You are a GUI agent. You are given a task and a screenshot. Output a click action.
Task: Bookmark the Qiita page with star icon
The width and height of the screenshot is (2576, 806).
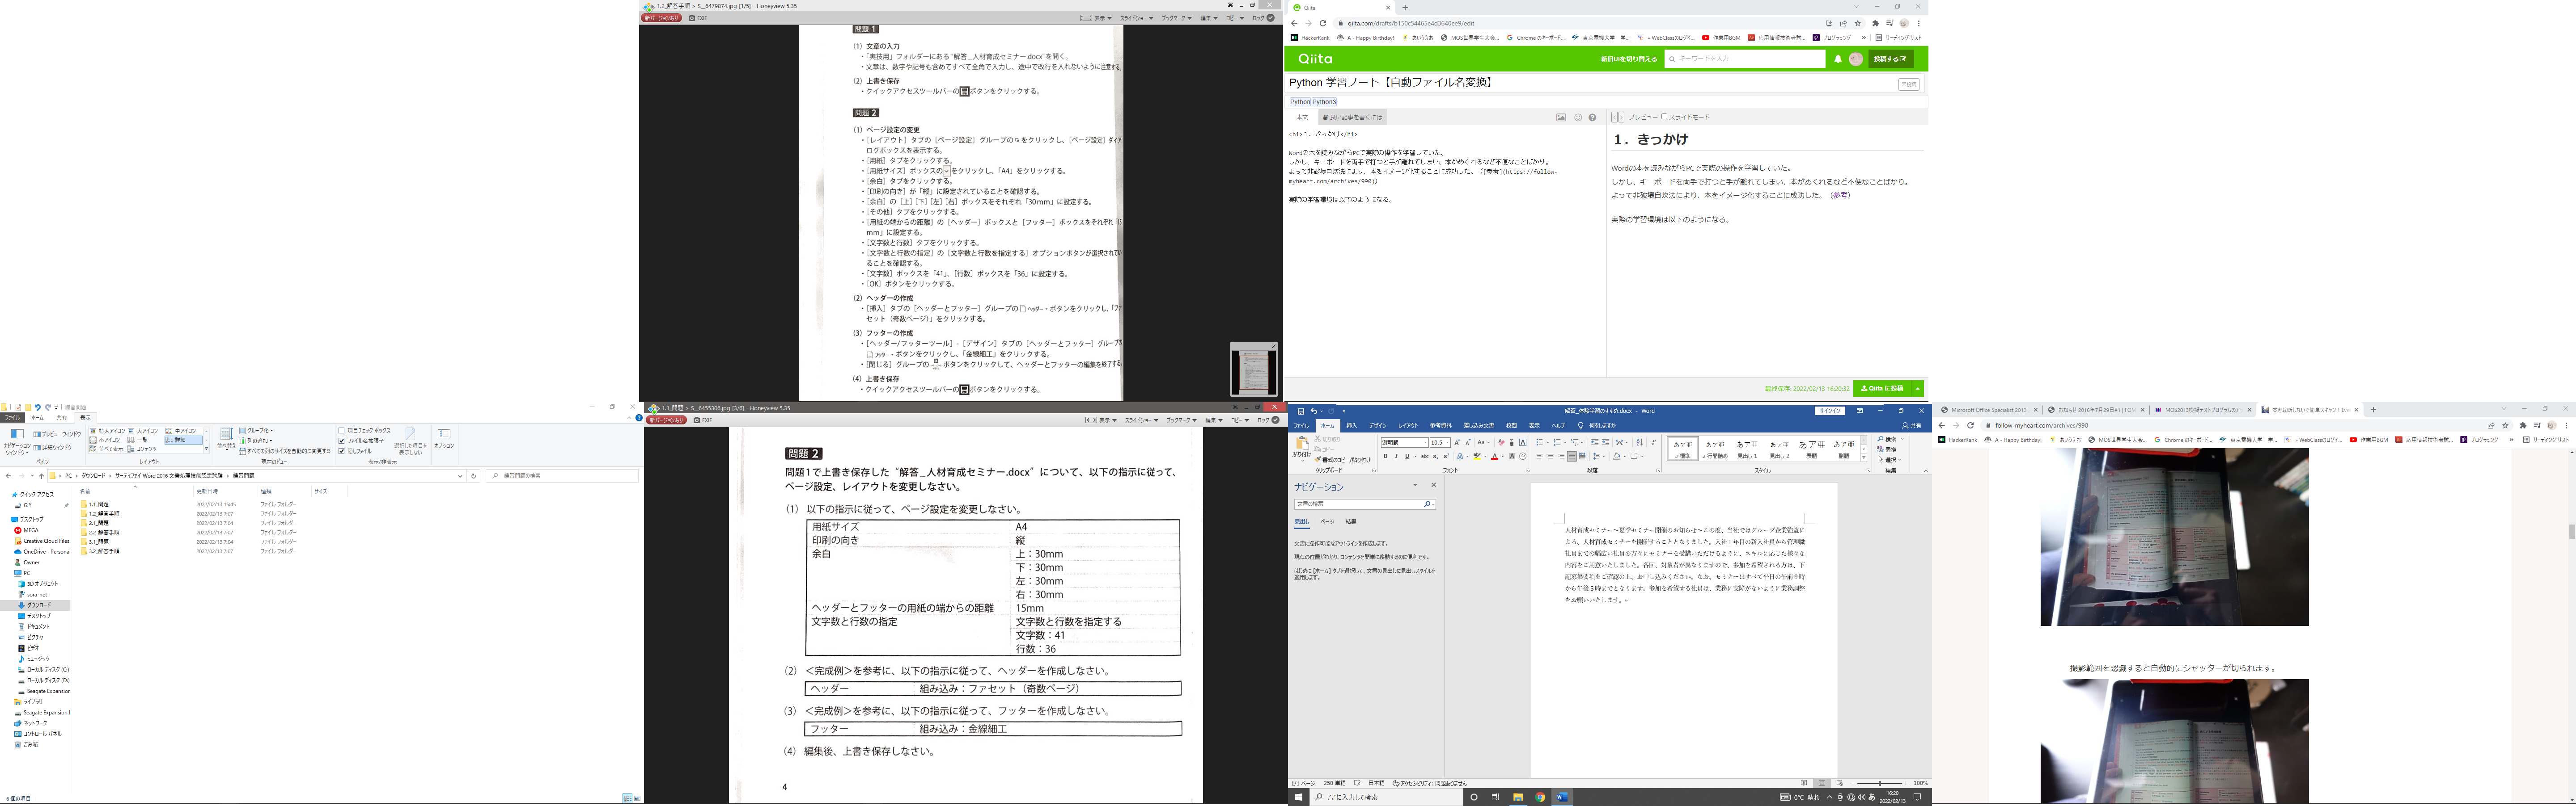tap(1858, 23)
